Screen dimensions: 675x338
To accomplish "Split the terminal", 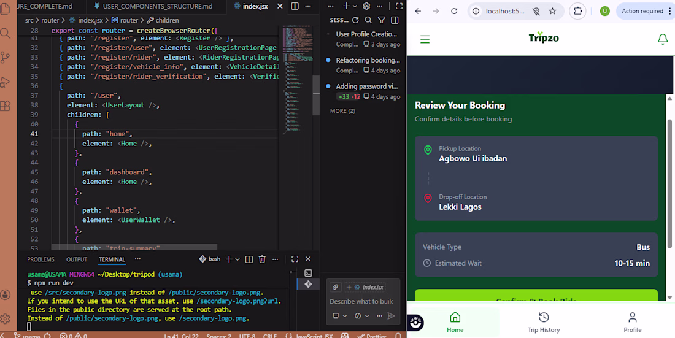I will coord(249,259).
